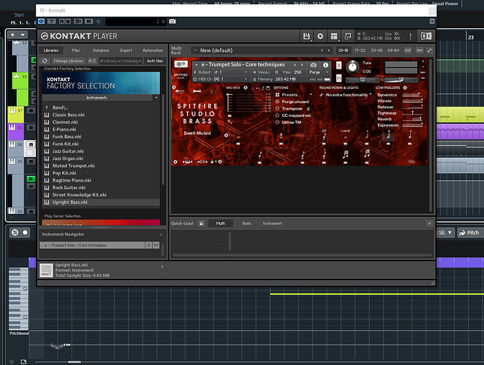The image size is (484, 365).
Task: Click the CC icon at bottom of Spitfire panel
Action: (203, 161)
